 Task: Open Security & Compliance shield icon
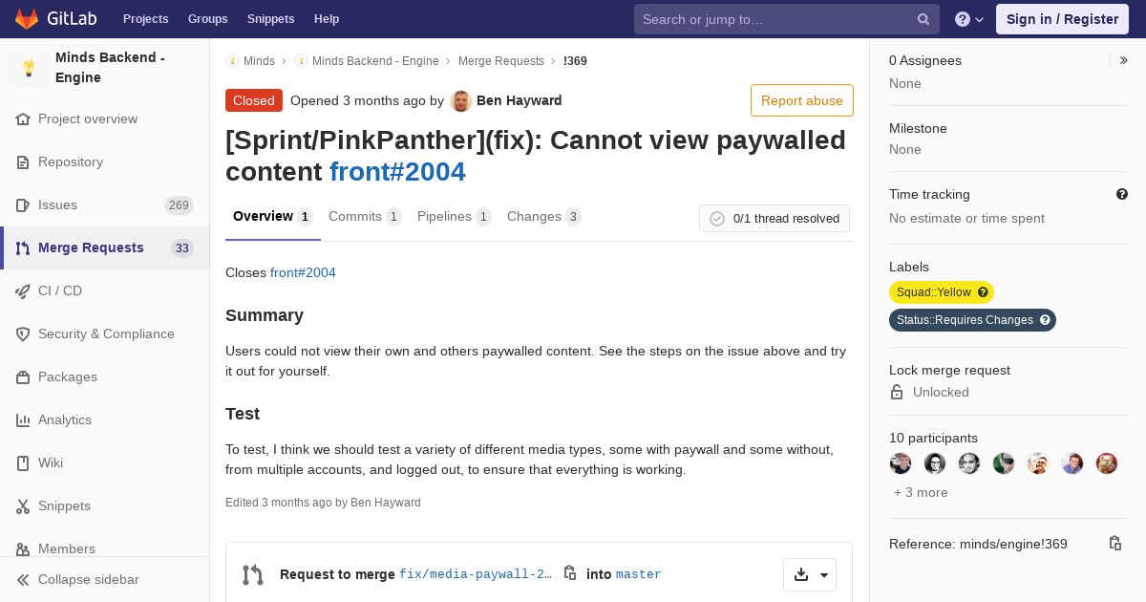(x=23, y=334)
